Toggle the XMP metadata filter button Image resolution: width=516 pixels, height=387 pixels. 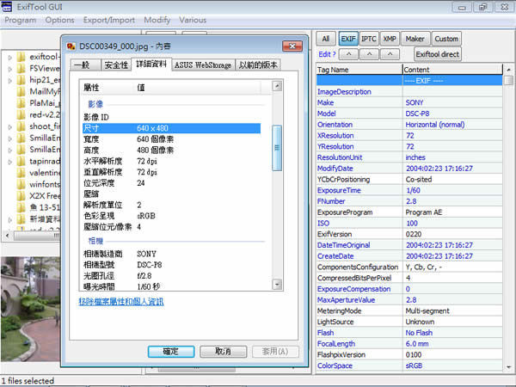(390, 39)
